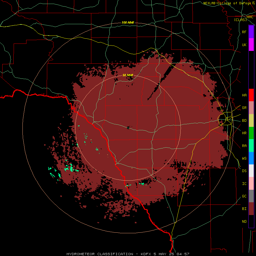Click the 'NEXLAB-College of DuPage' credit text
Viewport: 256px width, 256px height.
pos(227,3)
